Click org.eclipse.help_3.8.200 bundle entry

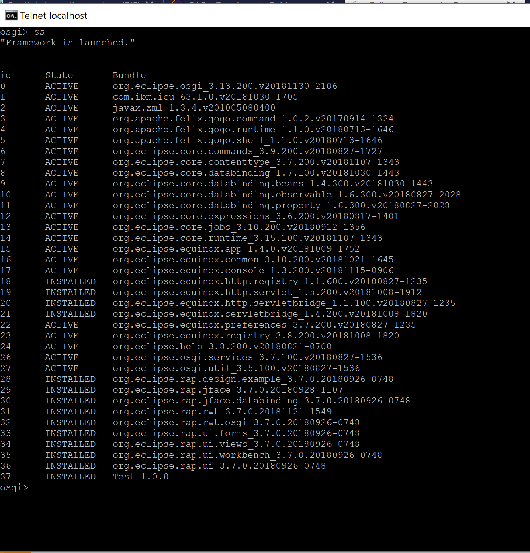coord(222,346)
